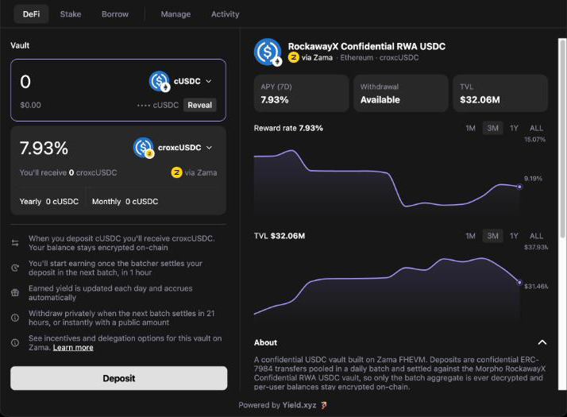This screenshot has width=567, height=417.
Task: Select 1M range on Reward rate chart
Action: [470, 128]
